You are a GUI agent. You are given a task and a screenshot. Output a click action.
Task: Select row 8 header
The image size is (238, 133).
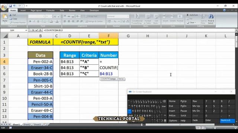pos(4,86)
